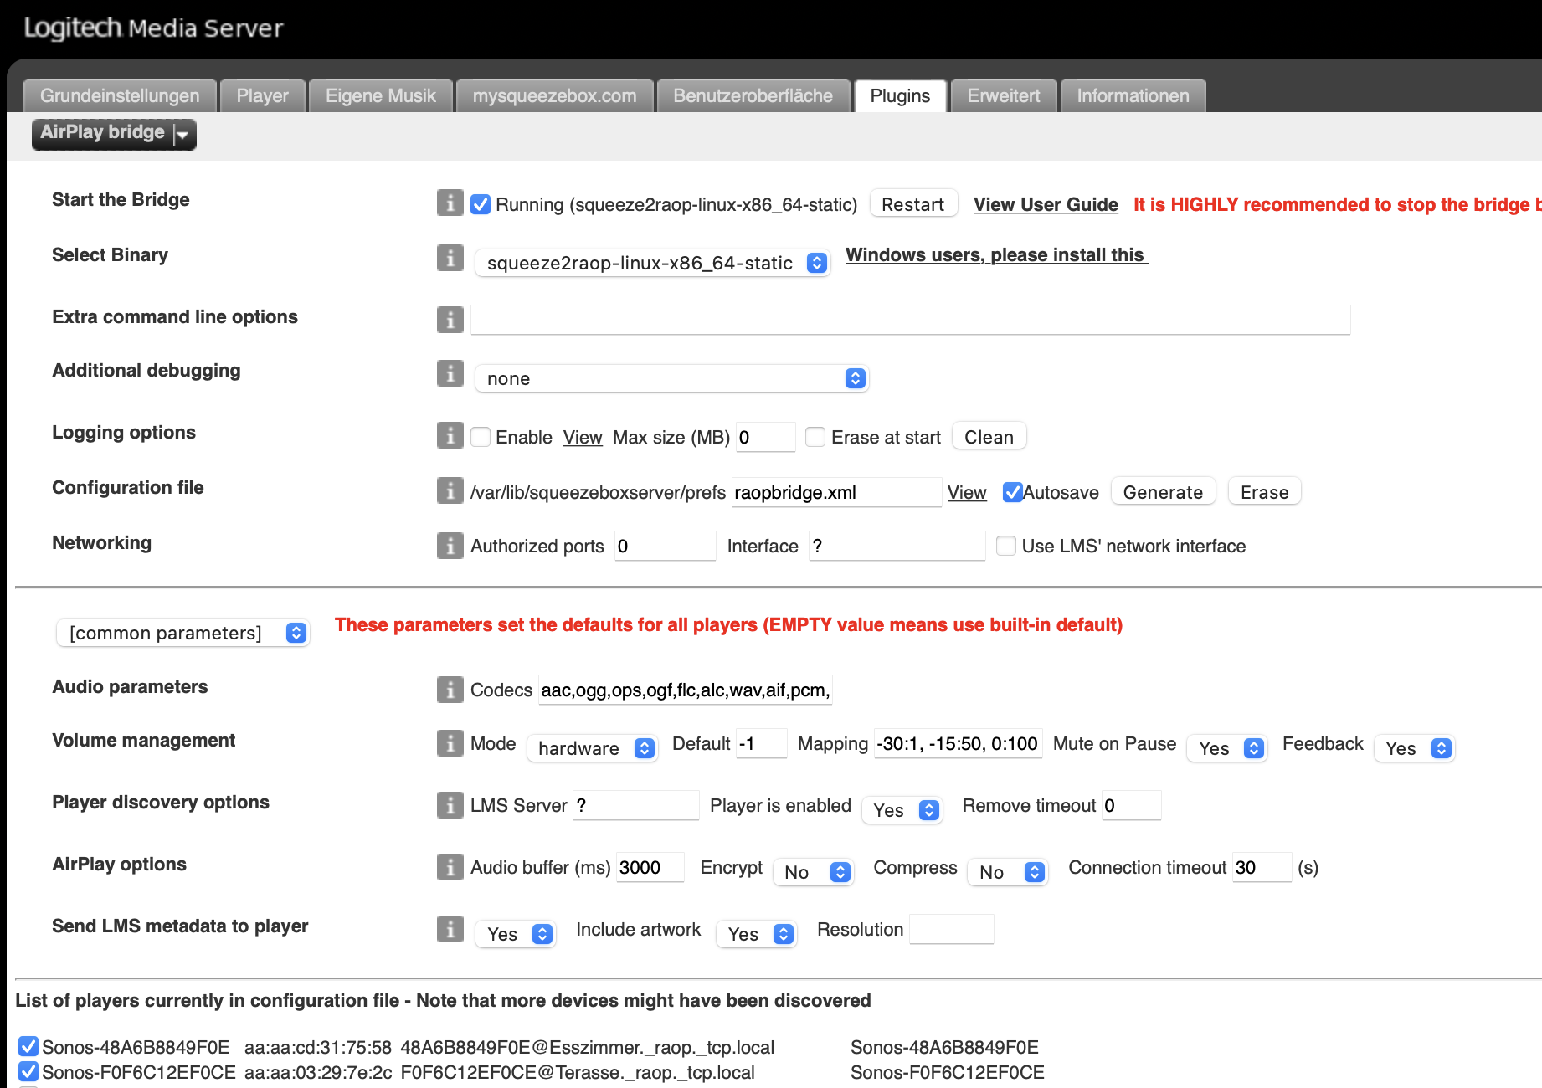Open info icon for Extra command line options

(x=450, y=319)
